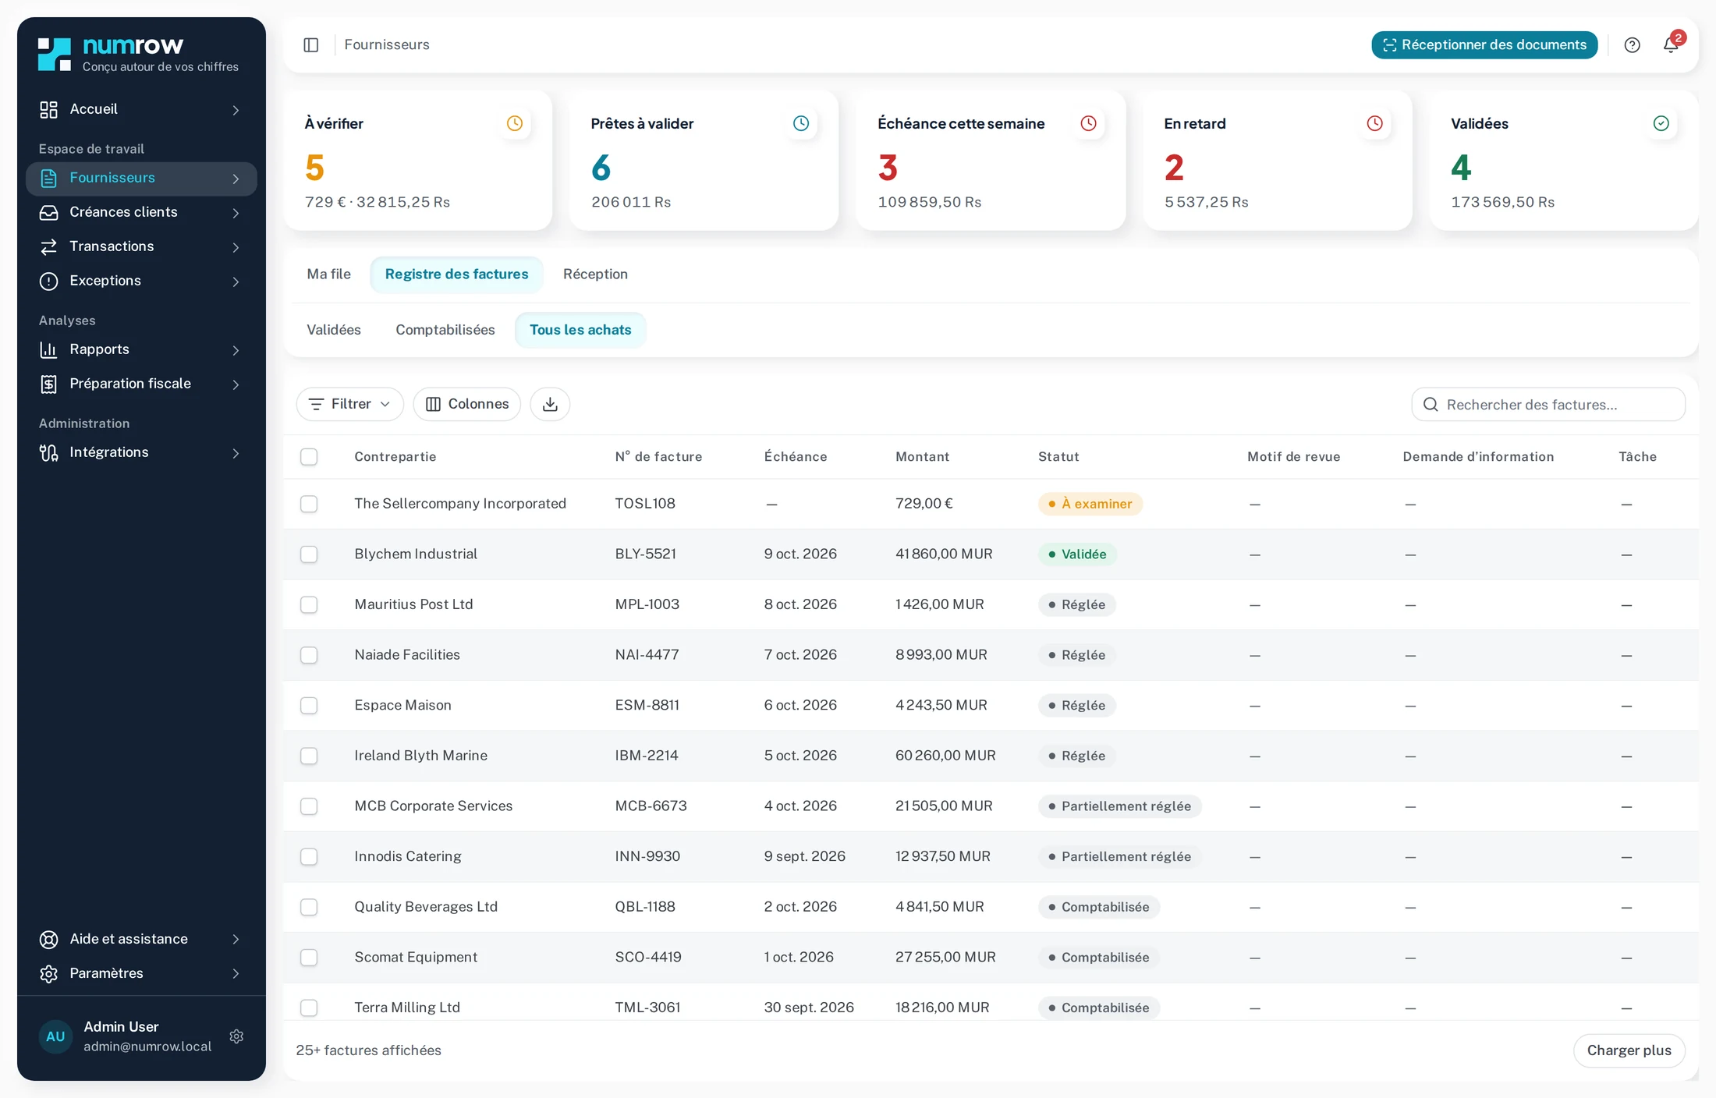The width and height of the screenshot is (1716, 1098).
Task: Click the Intégrations icon
Action: 48,452
